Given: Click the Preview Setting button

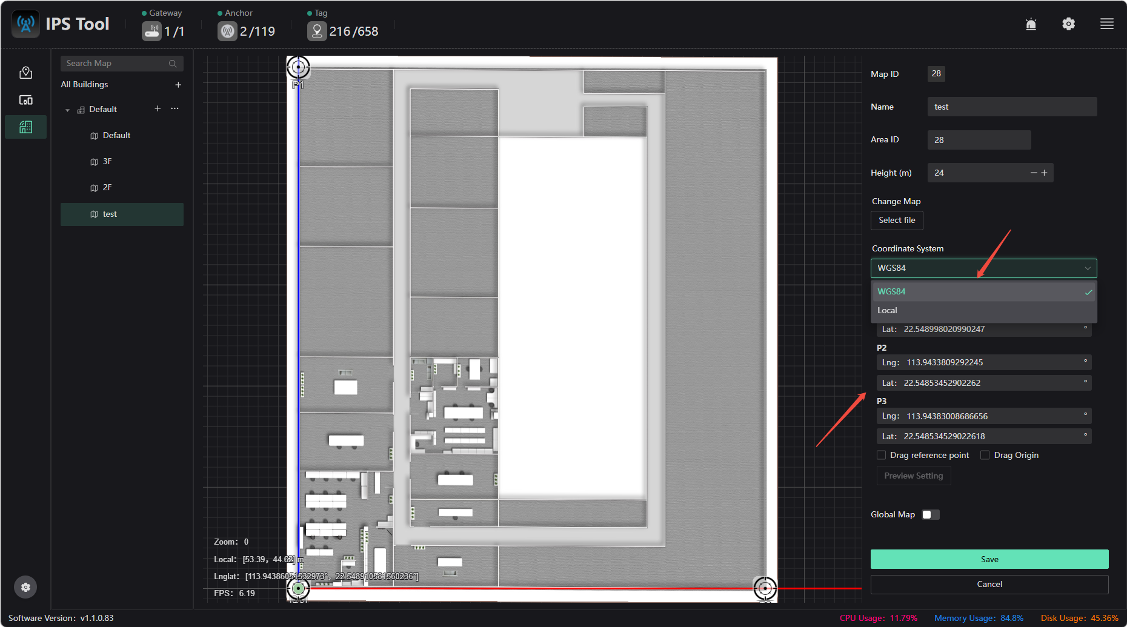Looking at the screenshot, I should 914,476.
